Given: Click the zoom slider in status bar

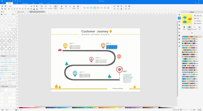Looking at the screenshot, I should (187, 110).
